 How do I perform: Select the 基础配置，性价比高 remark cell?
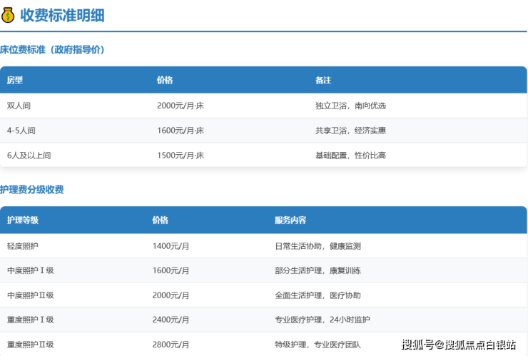[350, 156]
